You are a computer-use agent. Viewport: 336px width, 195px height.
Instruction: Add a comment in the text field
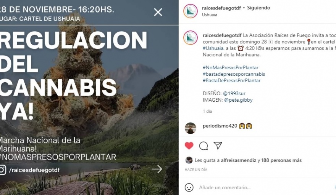(x=266, y=187)
